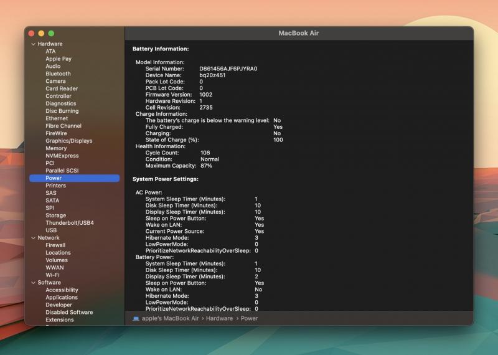This screenshot has height=355, width=498.
Task: Select Ethernet in the sidebar
Action: (x=57, y=118)
